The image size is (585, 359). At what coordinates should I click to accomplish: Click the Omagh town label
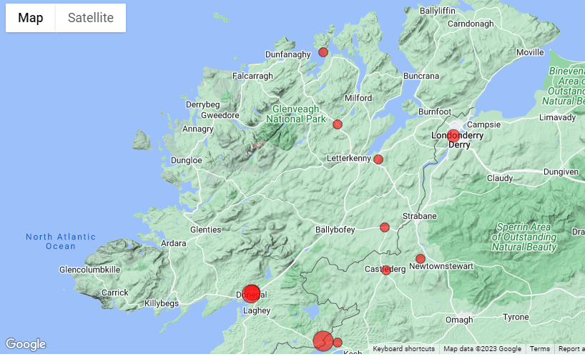click(459, 320)
